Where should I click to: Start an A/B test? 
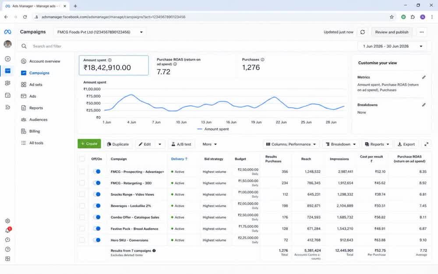point(181,144)
